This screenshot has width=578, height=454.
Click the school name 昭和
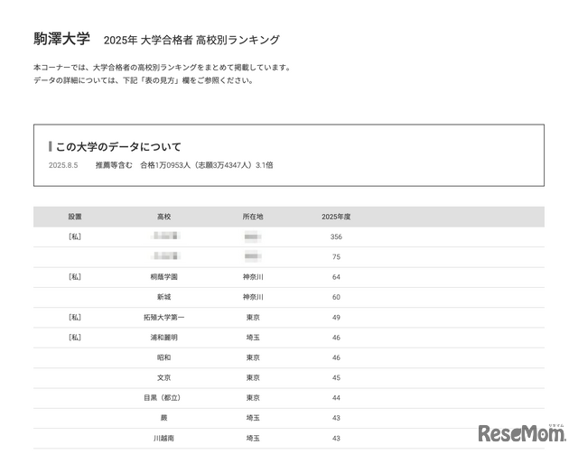click(x=164, y=357)
